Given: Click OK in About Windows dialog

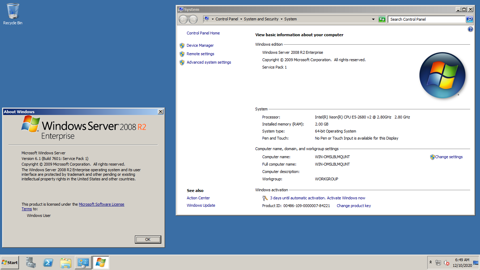Looking at the screenshot, I should (x=148, y=239).
